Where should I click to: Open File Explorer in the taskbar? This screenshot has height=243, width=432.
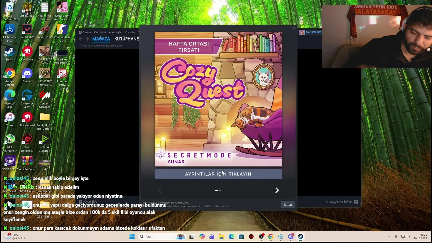(221, 237)
